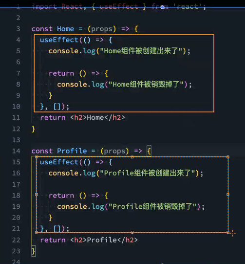Click the yellow closing brace on line 9

point(50,95)
